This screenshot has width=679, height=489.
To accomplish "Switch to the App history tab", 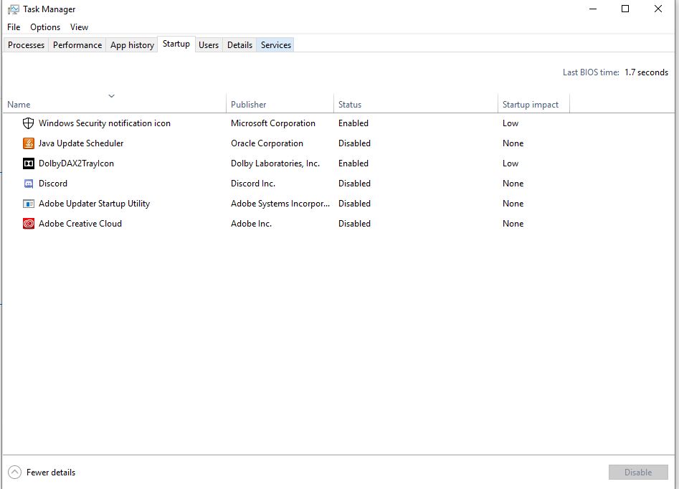I will click(x=132, y=45).
